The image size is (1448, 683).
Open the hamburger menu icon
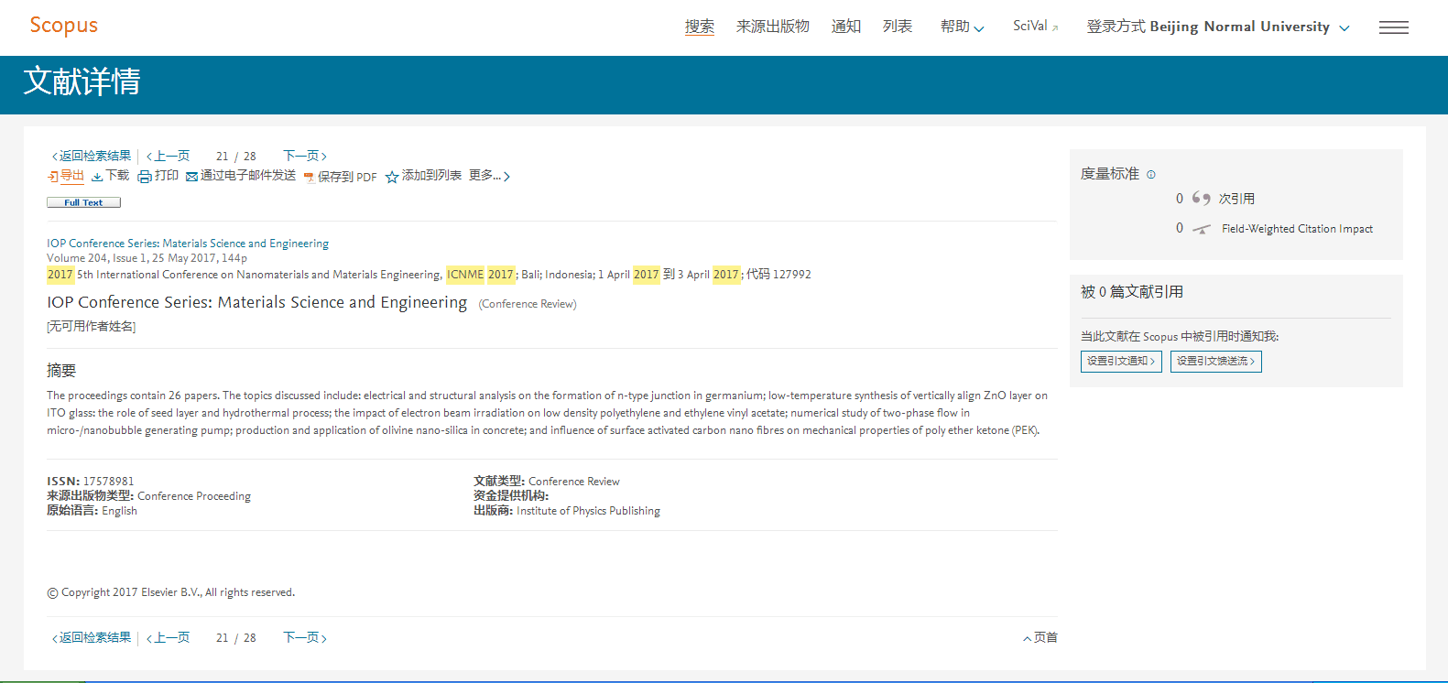(1393, 27)
